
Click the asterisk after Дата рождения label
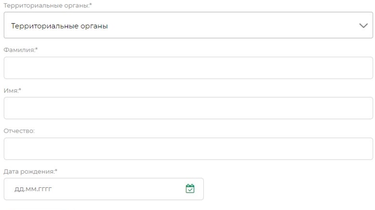click(x=56, y=170)
